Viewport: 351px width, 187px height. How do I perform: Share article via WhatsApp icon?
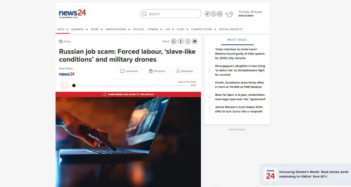173,41
